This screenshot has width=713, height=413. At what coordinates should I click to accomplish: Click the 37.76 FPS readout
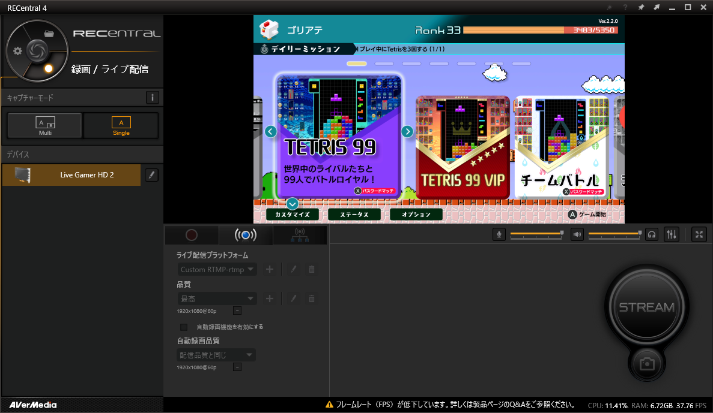point(691,406)
